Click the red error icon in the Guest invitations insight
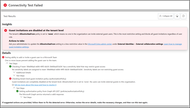This screenshot has width=190, height=108. tap(6, 30)
